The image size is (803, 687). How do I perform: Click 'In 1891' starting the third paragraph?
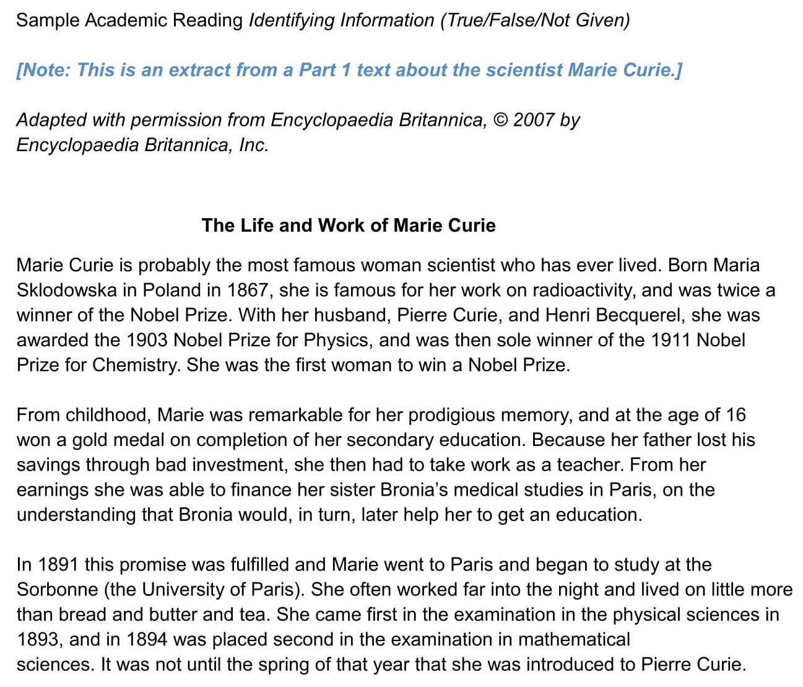click(x=47, y=564)
